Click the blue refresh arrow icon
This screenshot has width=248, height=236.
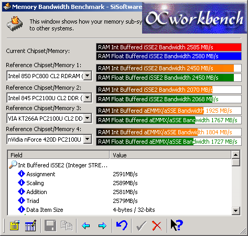pyautogui.click(x=122, y=226)
